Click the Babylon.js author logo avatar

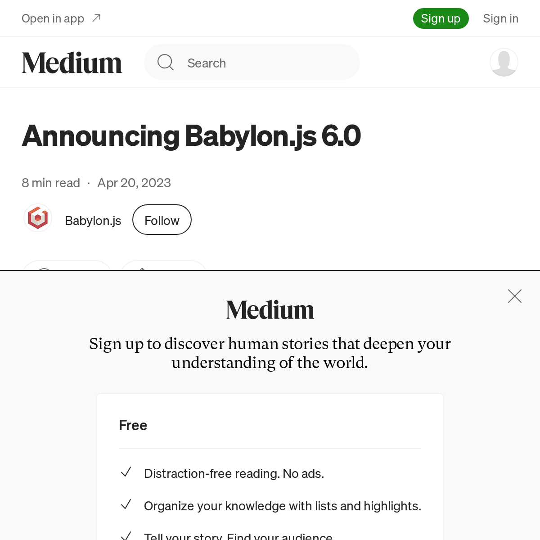pos(38,219)
